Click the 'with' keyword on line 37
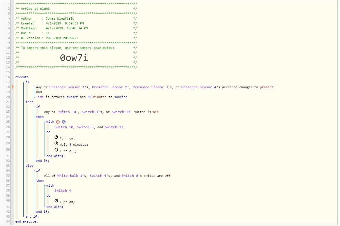 point(50,185)
